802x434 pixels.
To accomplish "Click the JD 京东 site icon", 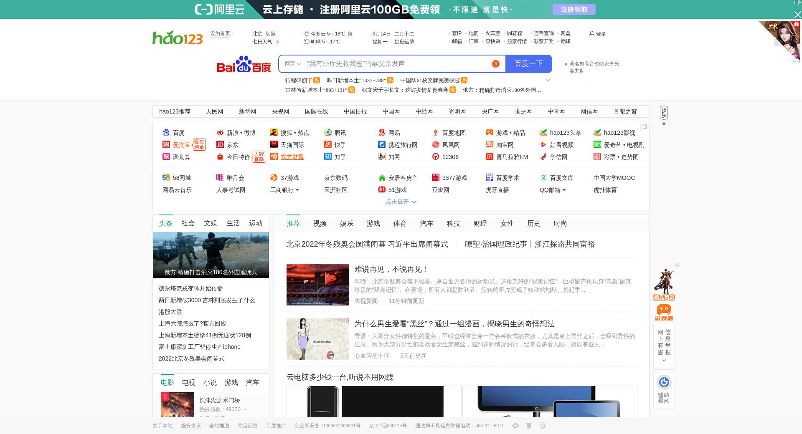I will (x=220, y=145).
